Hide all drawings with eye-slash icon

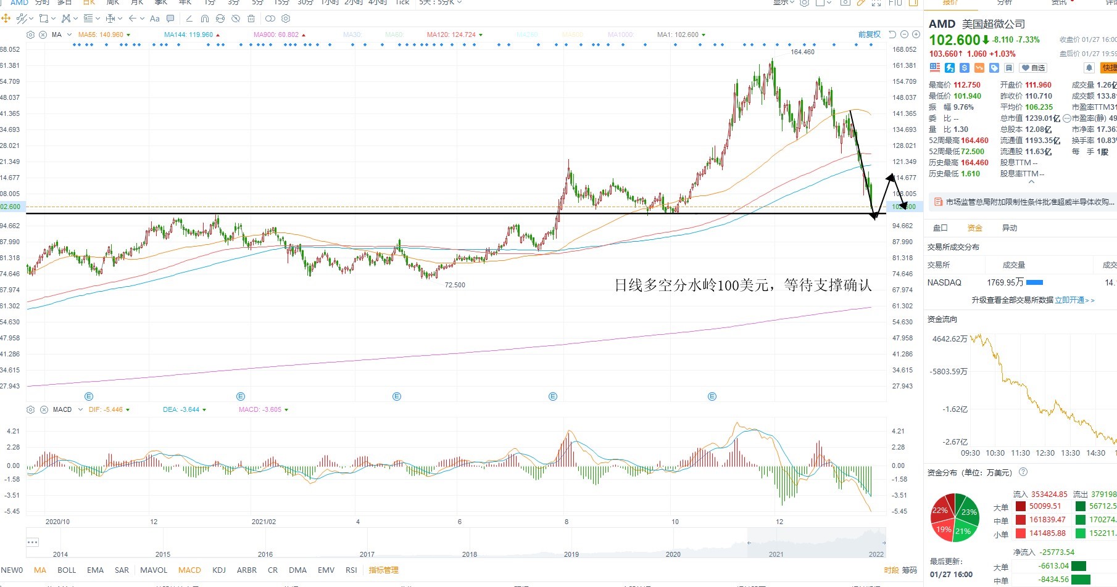pyautogui.click(x=236, y=18)
